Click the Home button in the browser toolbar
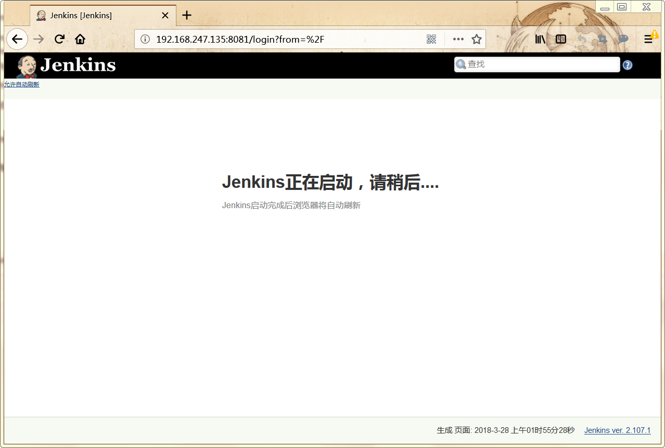This screenshot has width=665, height=448. (x=80, y=39)
